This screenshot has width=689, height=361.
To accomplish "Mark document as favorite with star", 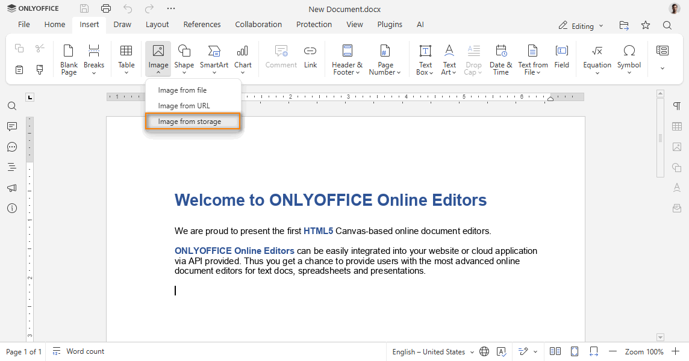I will coord(646,25).
